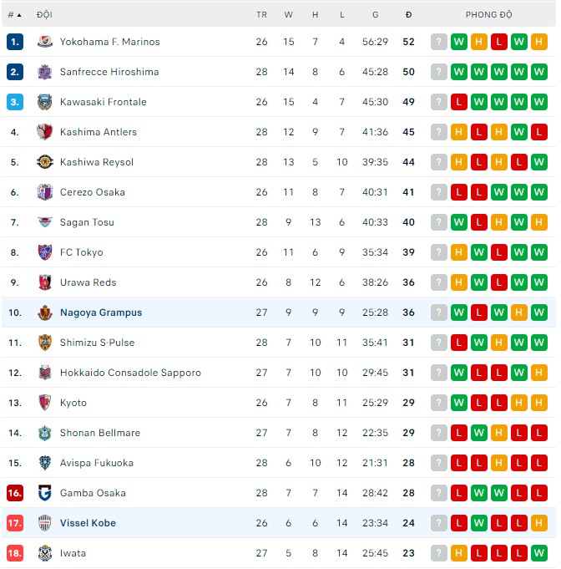Open the Cerezo Osaka team page

click(x=93, y=192)
